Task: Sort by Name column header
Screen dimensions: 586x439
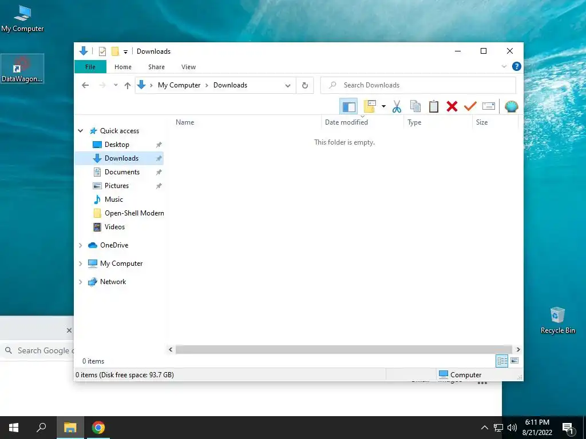Action: pos(185,122)
